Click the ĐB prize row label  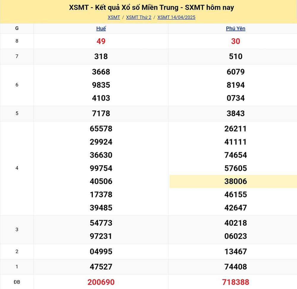click(x=17, y=282)
